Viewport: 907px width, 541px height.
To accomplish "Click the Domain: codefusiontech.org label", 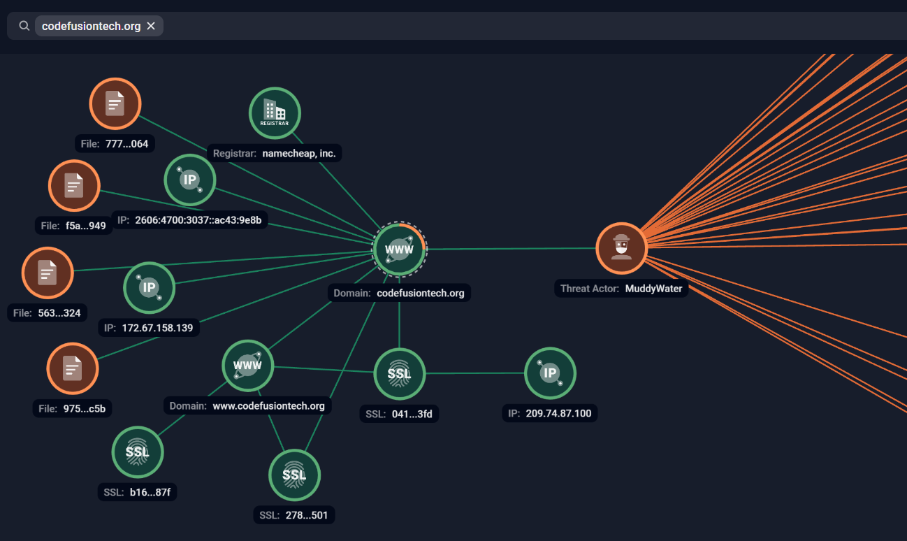I will click(399, 293).
